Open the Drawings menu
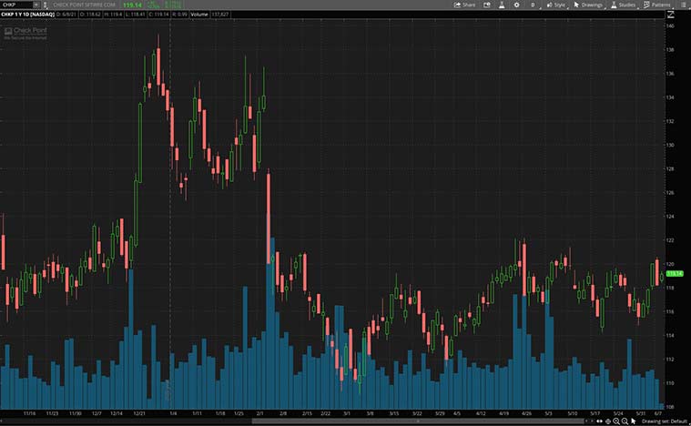This screenshot has width=691, height=426. (x=588, y=5)
